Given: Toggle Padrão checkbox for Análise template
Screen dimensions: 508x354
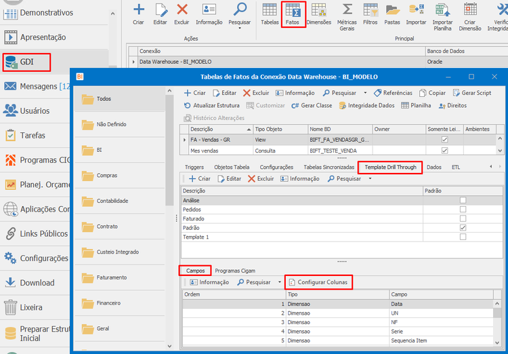Looking at the screenshot, I should 463,200.
